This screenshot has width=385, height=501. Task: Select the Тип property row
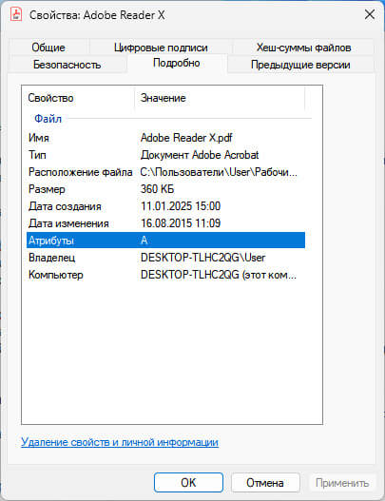[x=165, y=155]
